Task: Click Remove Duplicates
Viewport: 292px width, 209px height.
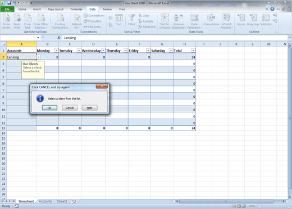Action: (179, 21)
